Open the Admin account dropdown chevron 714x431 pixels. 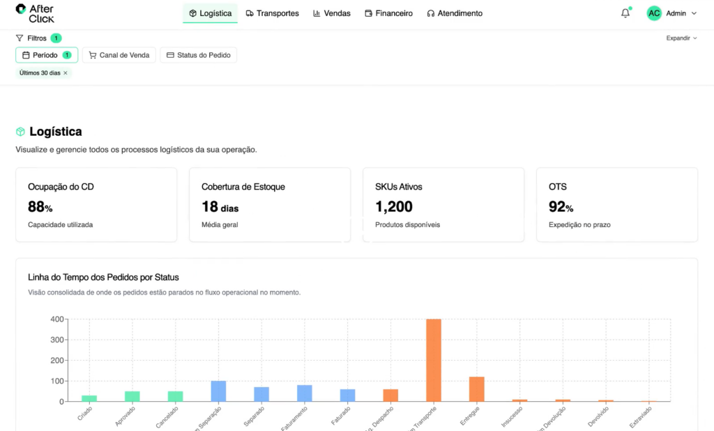tap(694, 13)
